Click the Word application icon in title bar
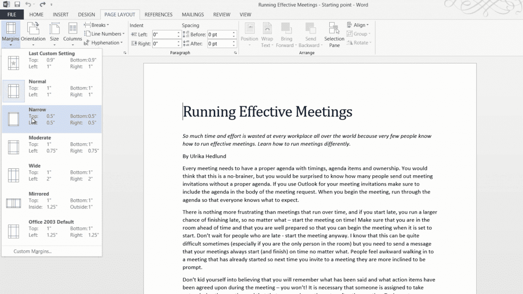This screenshot has width=523, height=294. tap(7, 5)
